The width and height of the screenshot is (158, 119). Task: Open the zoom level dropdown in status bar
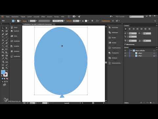tap(36, 103)
